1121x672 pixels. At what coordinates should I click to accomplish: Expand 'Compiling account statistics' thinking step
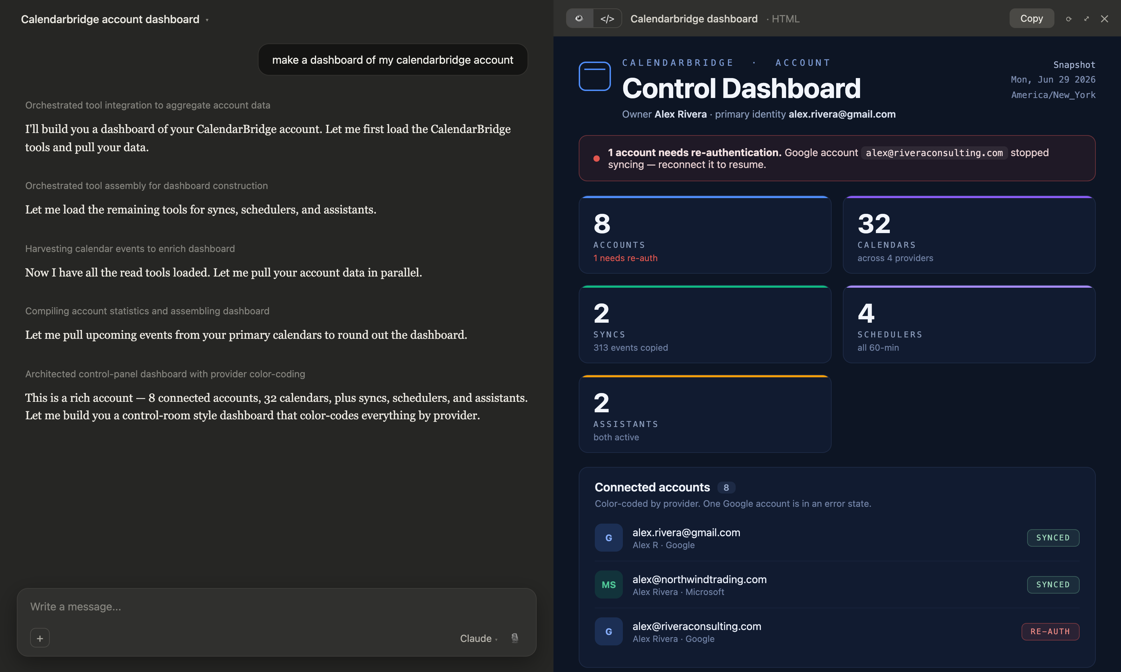tap(147, 311)
